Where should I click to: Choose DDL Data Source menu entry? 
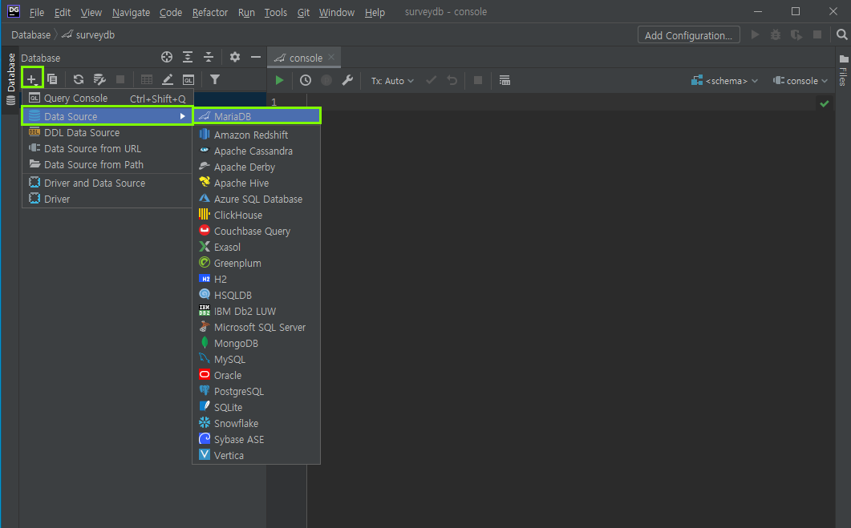(x=107, y=132)
